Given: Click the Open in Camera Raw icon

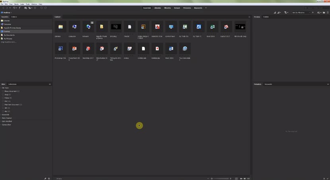Looking at the screenshot, I should pos(35,8).
